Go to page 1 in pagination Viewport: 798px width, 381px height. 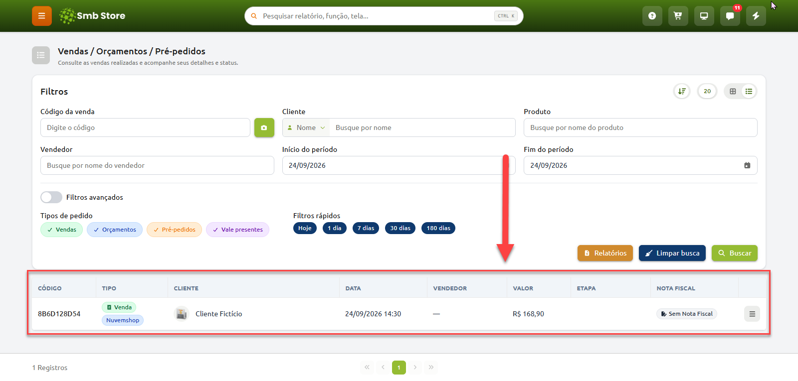pyautogui.click(x=399, y=368)
